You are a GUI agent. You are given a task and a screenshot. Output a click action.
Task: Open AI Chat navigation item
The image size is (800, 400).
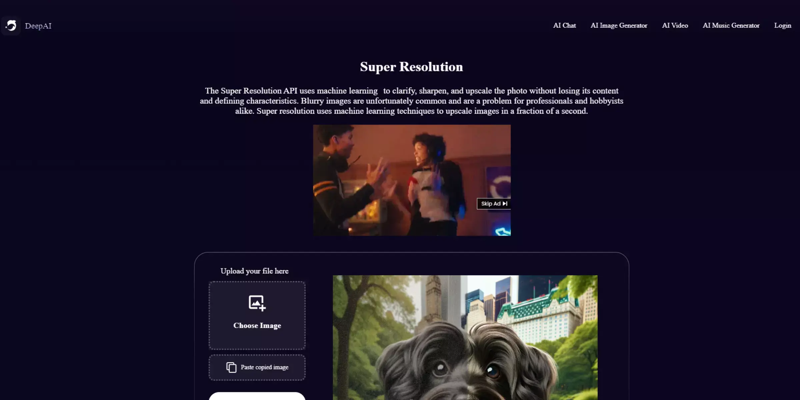coord(564,25)
